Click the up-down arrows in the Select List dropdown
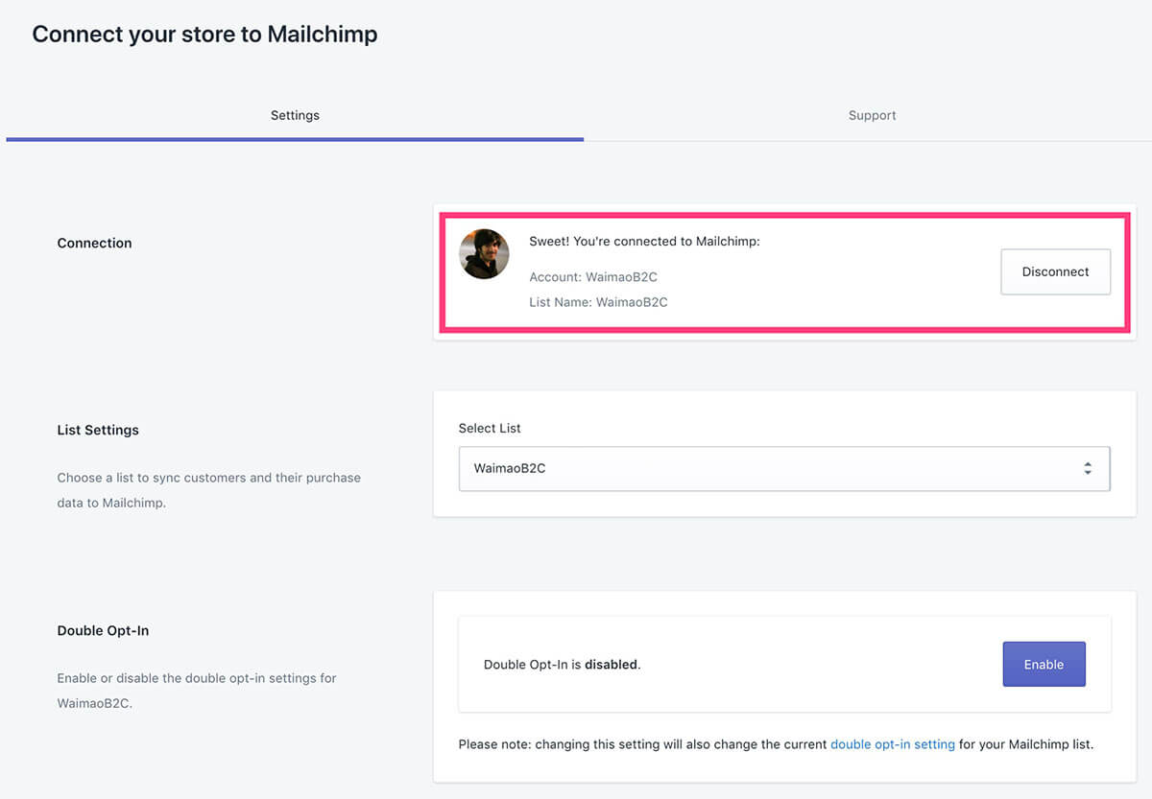This screenshot has width=1152, height=799. pyautogui.click(x=1088, y=469)
